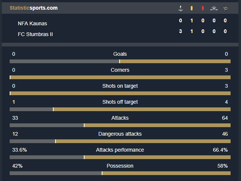Click the Dangerous attacks bar
Image resolution: width=241 pixels, height=181 pixels.
[120, 141]
